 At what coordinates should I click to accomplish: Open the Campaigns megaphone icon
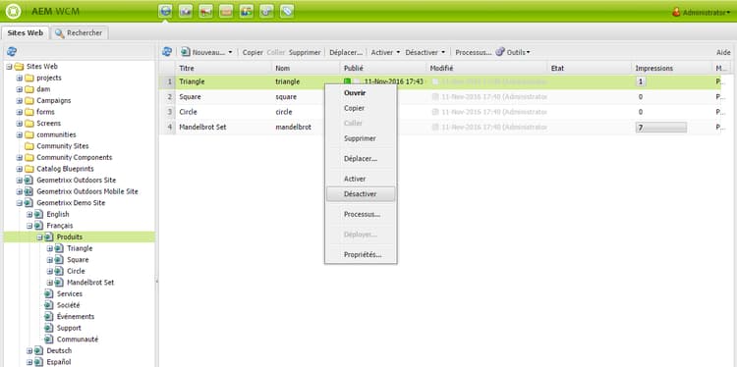click(x=205, y=11)
